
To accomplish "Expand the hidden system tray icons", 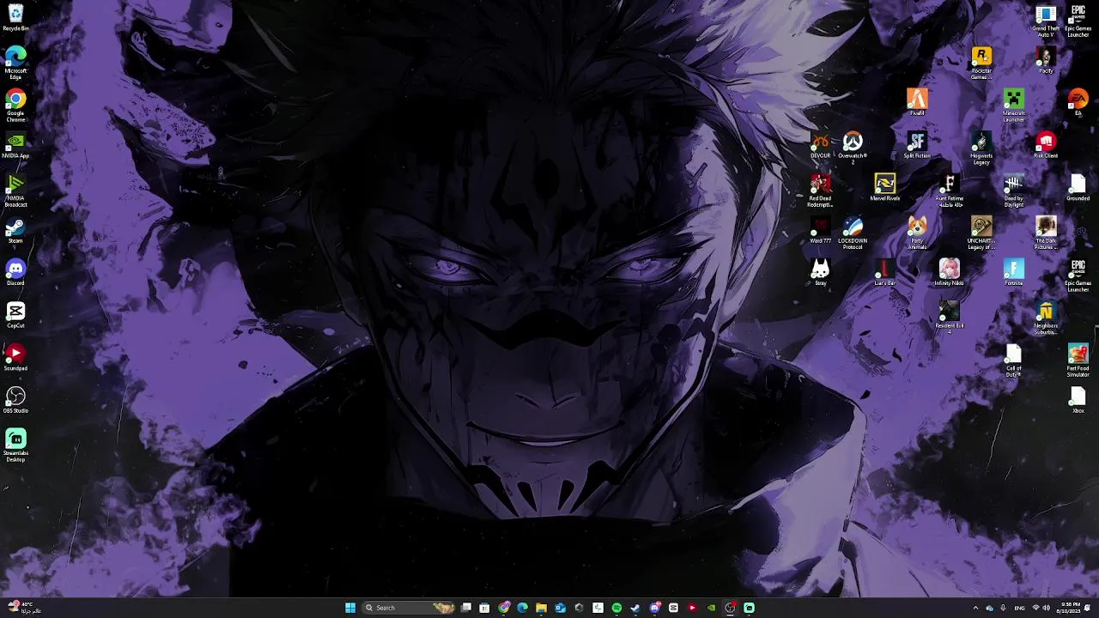I will [975, 608].
